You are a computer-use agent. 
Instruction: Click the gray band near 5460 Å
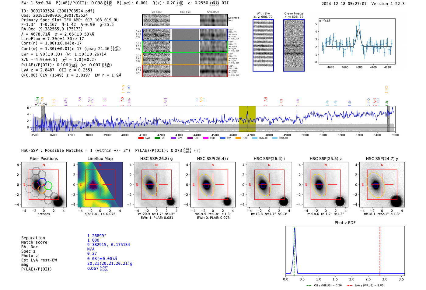pyautogui.click(x=388, y=119)
